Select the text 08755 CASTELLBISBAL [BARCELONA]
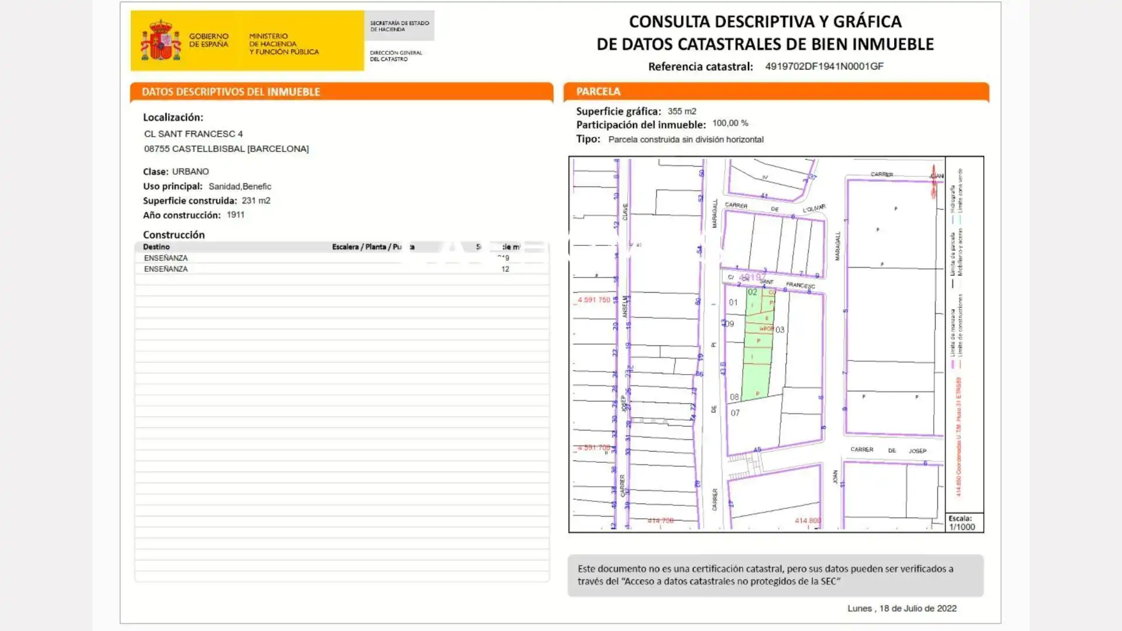Screen dimensions: 1122x631 coord(226,149)
